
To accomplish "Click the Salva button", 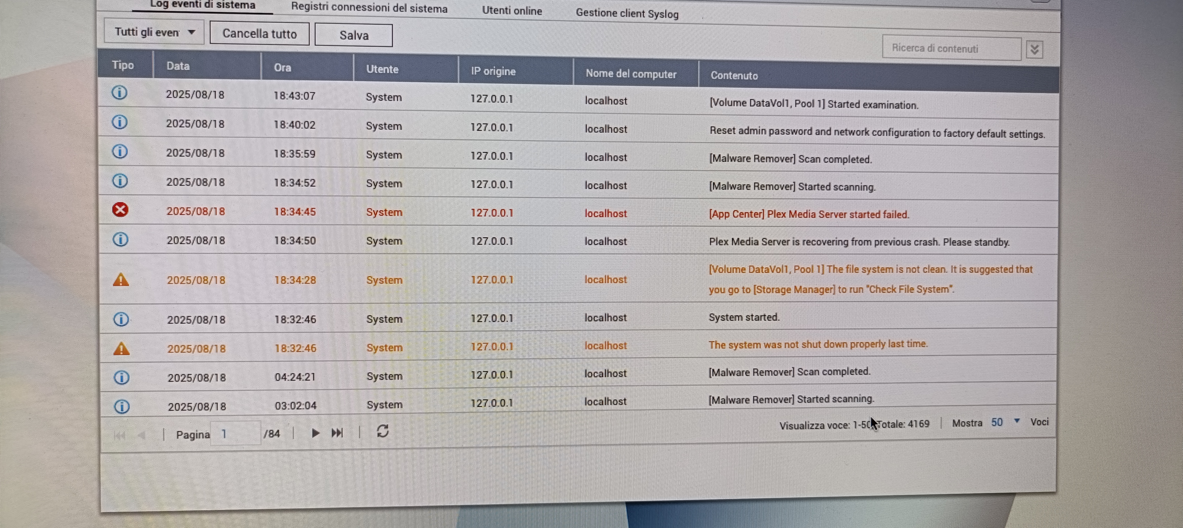I will pos(354,35).
